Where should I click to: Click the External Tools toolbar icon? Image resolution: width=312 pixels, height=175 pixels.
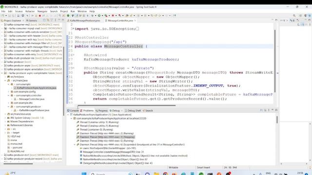(x=119, y=16)
